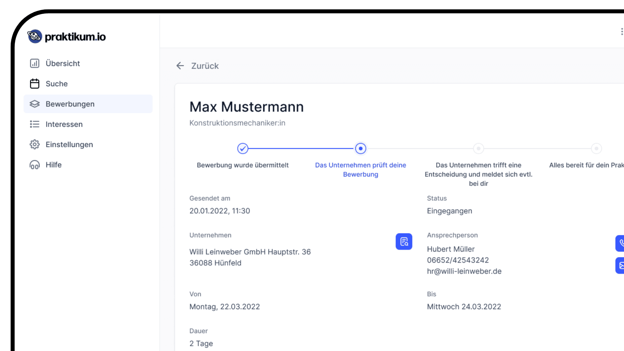
Task: Click the Bewerbungen layers icon
Action: 34,104
